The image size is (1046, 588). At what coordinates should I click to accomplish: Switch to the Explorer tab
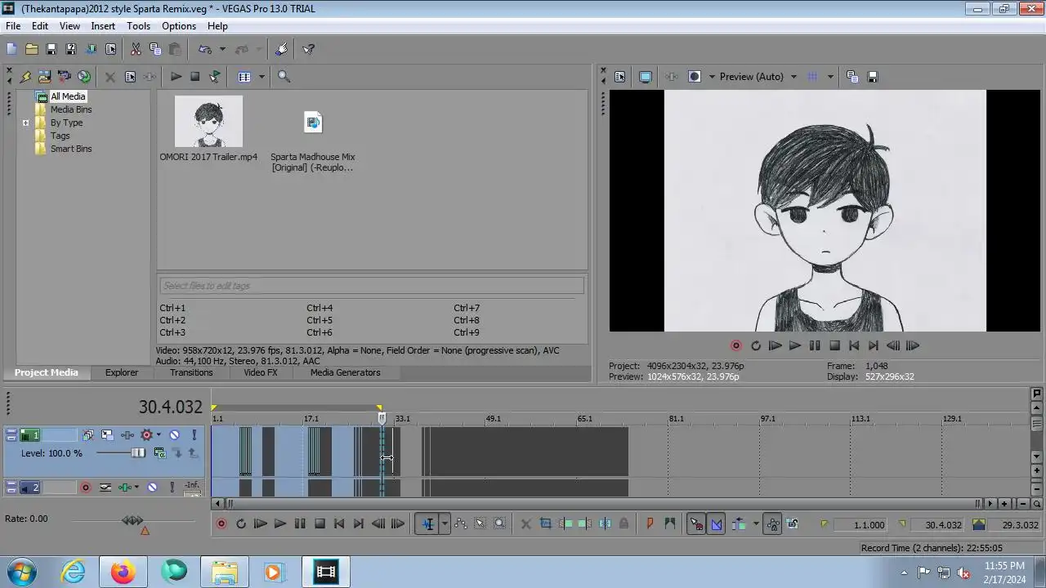pyautogui.click(x=121, y=372)
